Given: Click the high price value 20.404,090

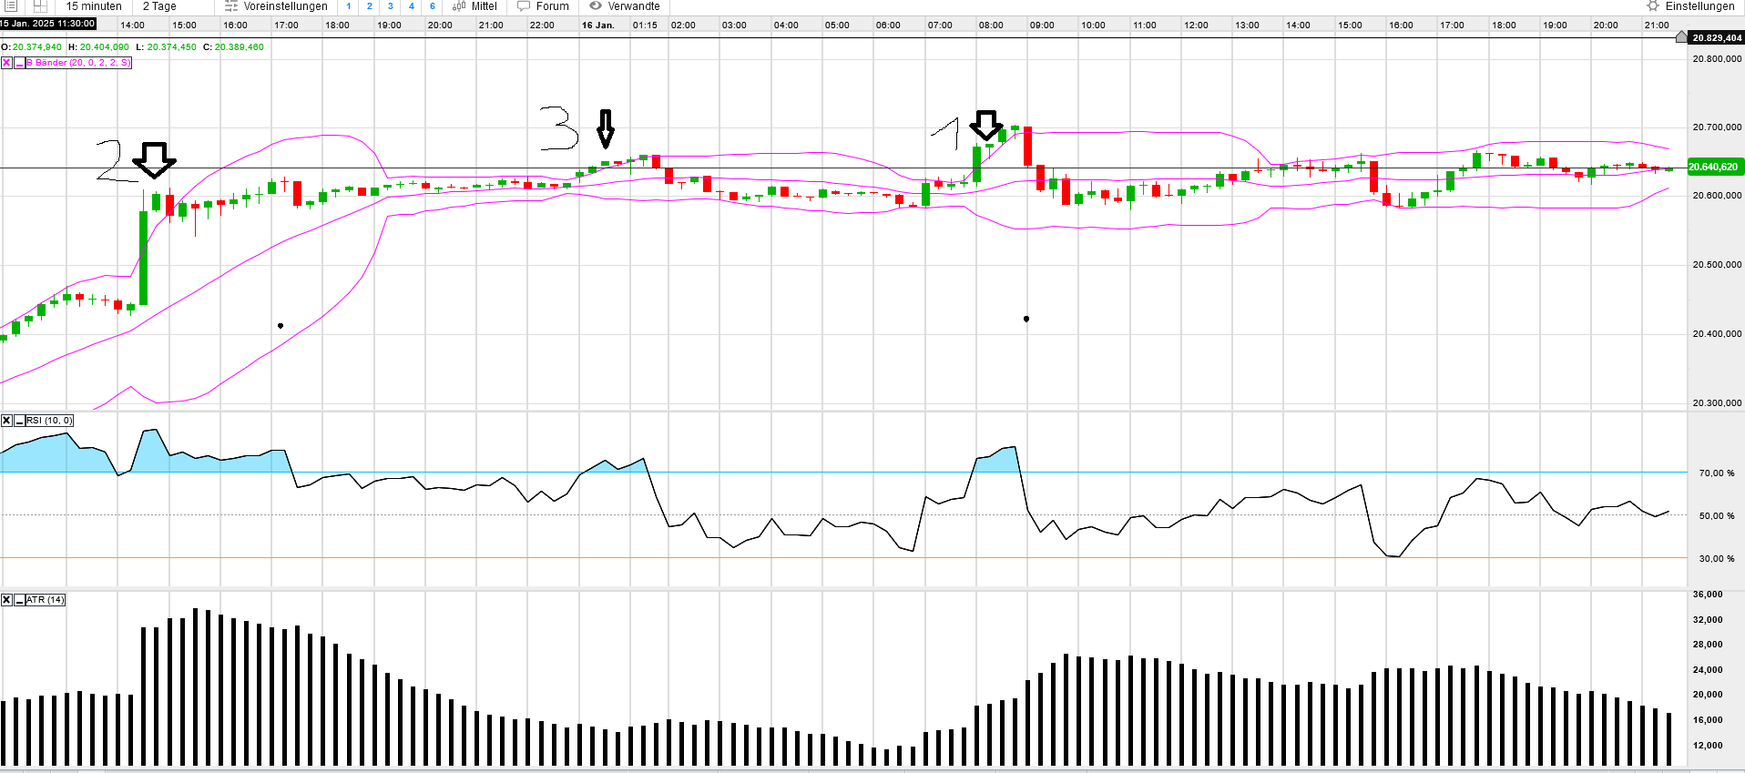Looking at the screenshot, I should point(105,47).
